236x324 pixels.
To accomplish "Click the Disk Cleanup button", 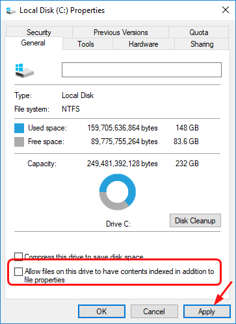I will 195,221.
